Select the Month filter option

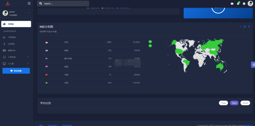tap(245, 103)
